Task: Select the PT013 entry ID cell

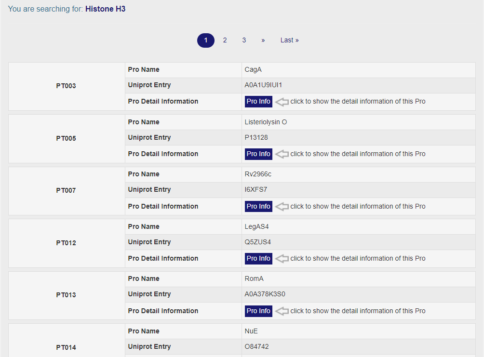Action: pos(66,295)
